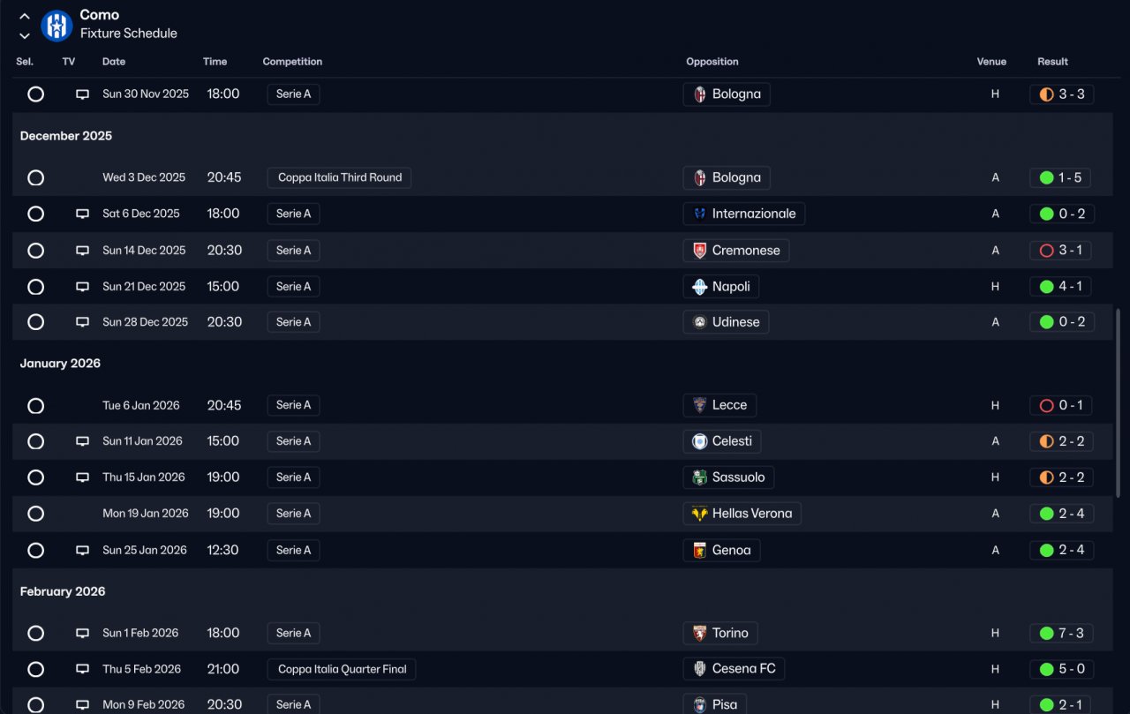Click the January 2026 month heading
The height and width of the screenshot is (714, 1130).
click(x=60, y=364)
